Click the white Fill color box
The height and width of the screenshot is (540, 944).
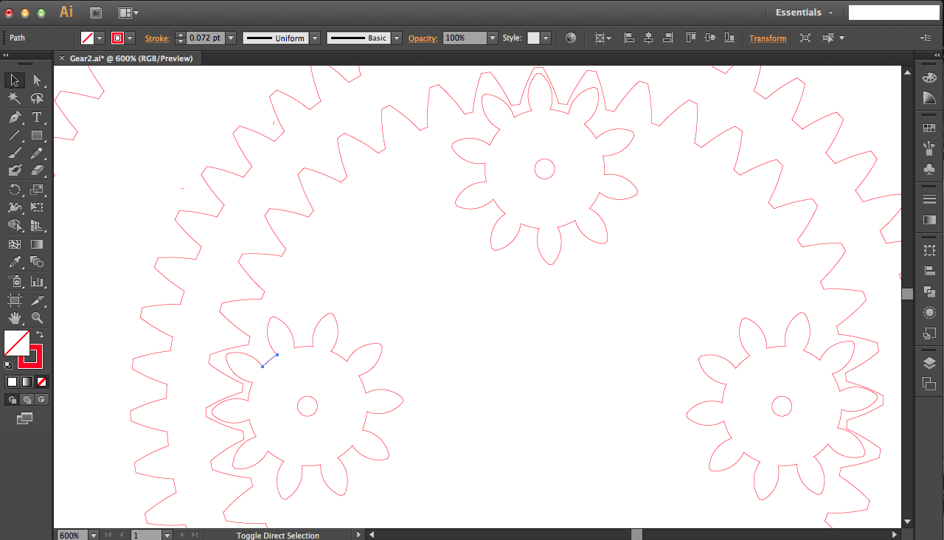click(x=16, y=343)
